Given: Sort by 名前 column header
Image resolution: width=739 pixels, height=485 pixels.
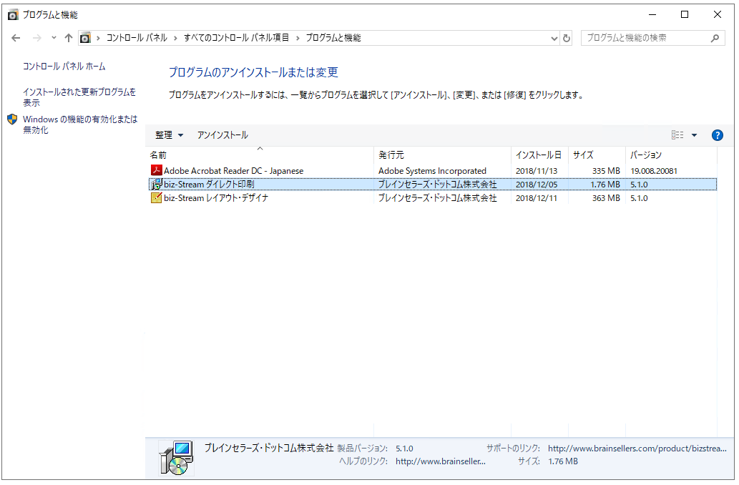Looking at the screenshot, I should pos(260,155).
